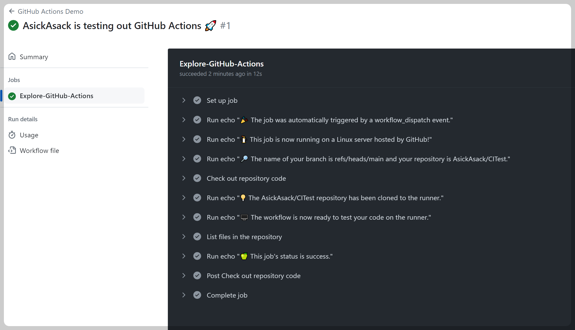Click the green check icon beside run title
Screen dimensions: 575x330
tap(14, 25)
